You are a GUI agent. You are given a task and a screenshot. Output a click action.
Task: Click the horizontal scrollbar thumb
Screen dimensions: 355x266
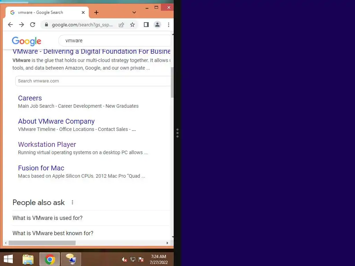coord(42,243)
